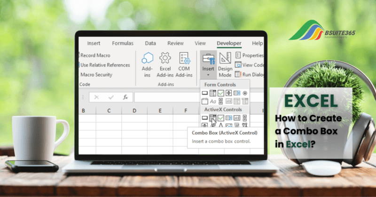Switch to the Insert ribbon tab
This screenshot has width=376, height=197.
click(x=94, y=43)
